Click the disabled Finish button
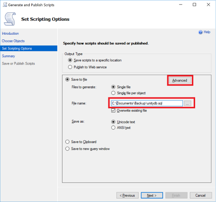The height and width of the screenshot is (202, 216). pyautogui.click(x=176, y=195)
